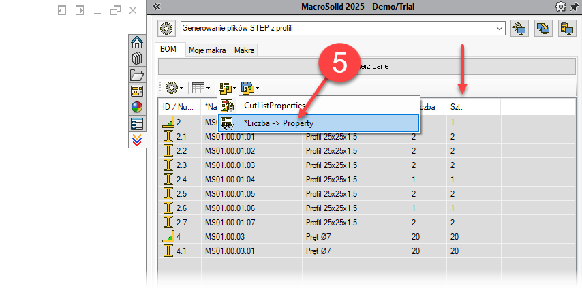Open the table columns dropdown in the toolbar
The height and width of the screenshot is (290, 582).
coord(201,88)
